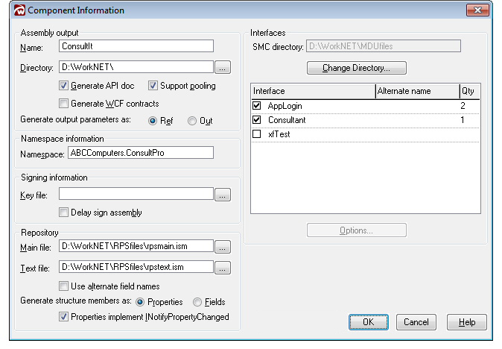Enable Generate WCF contracts
The width and height of the screenshot is (502, 349).
(x=64, y=104)
